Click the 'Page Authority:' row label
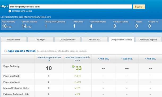 (x=12, y=66)
